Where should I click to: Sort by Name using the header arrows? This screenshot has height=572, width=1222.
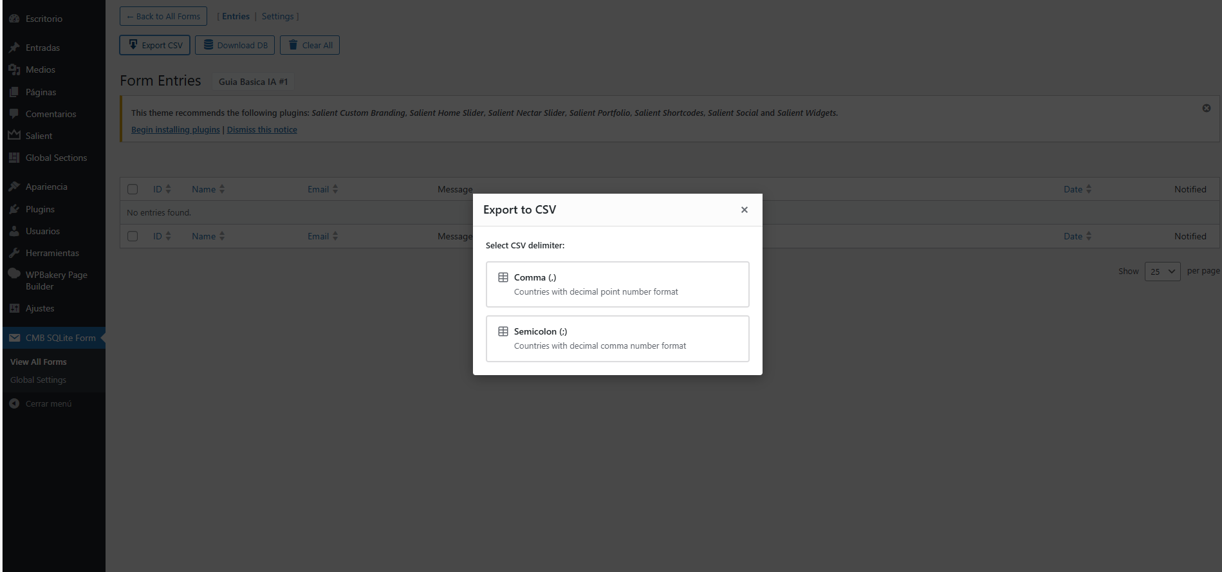pyautogui.click(x=222, y=189)
